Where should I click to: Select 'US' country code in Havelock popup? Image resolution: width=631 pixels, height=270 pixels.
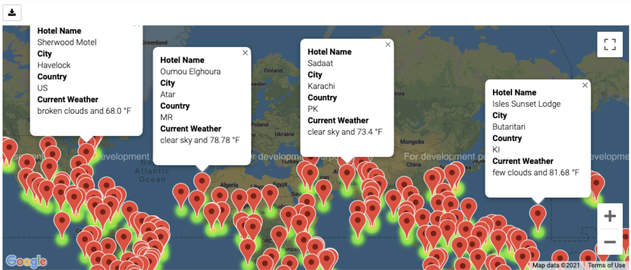click(42, 88)
